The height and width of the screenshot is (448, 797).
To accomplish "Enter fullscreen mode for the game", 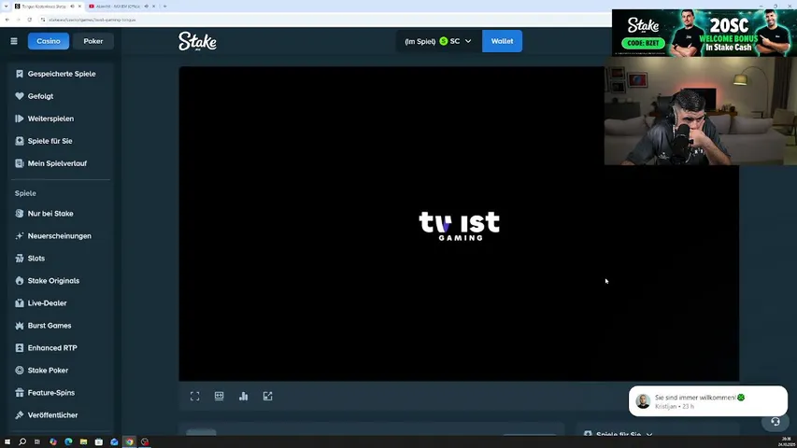I will (194, 396).
